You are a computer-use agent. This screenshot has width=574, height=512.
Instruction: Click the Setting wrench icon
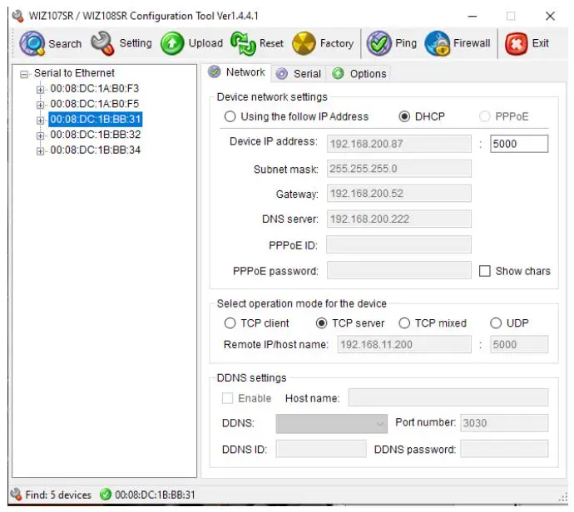pos(102,43)
